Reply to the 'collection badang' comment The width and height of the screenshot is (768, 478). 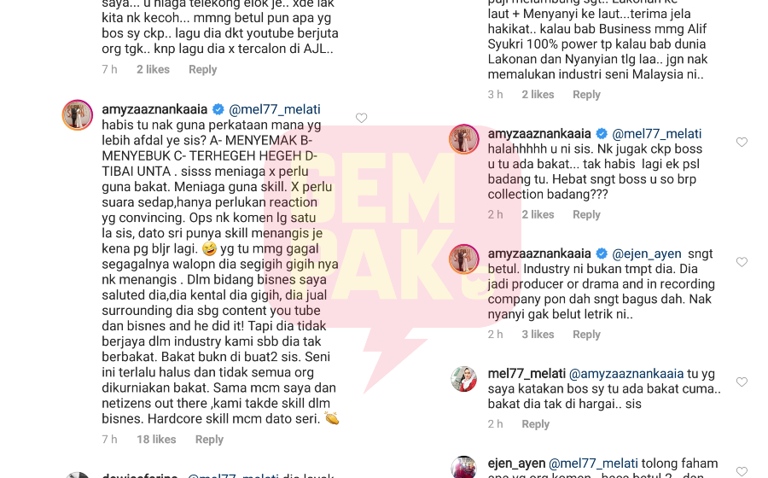point(586,214)
